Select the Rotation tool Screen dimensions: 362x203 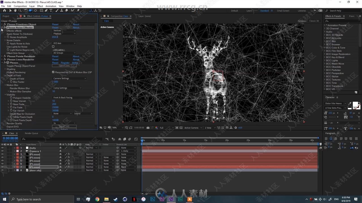click(x=26, y=10)
